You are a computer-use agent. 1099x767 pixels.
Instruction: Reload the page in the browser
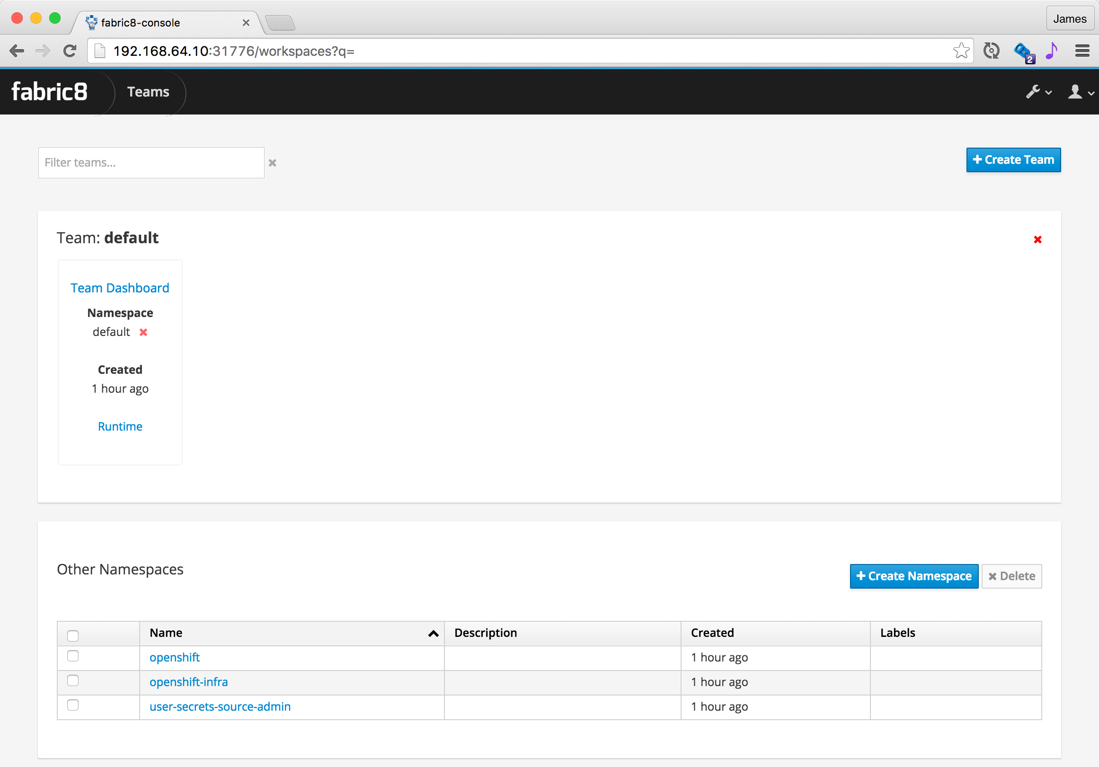(x=70, y=51)
